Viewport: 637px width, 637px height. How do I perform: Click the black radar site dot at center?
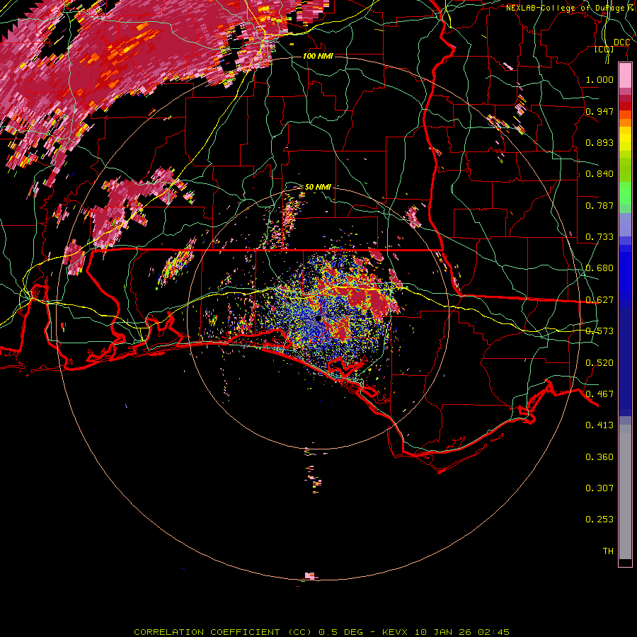click(x=318, y=318)
